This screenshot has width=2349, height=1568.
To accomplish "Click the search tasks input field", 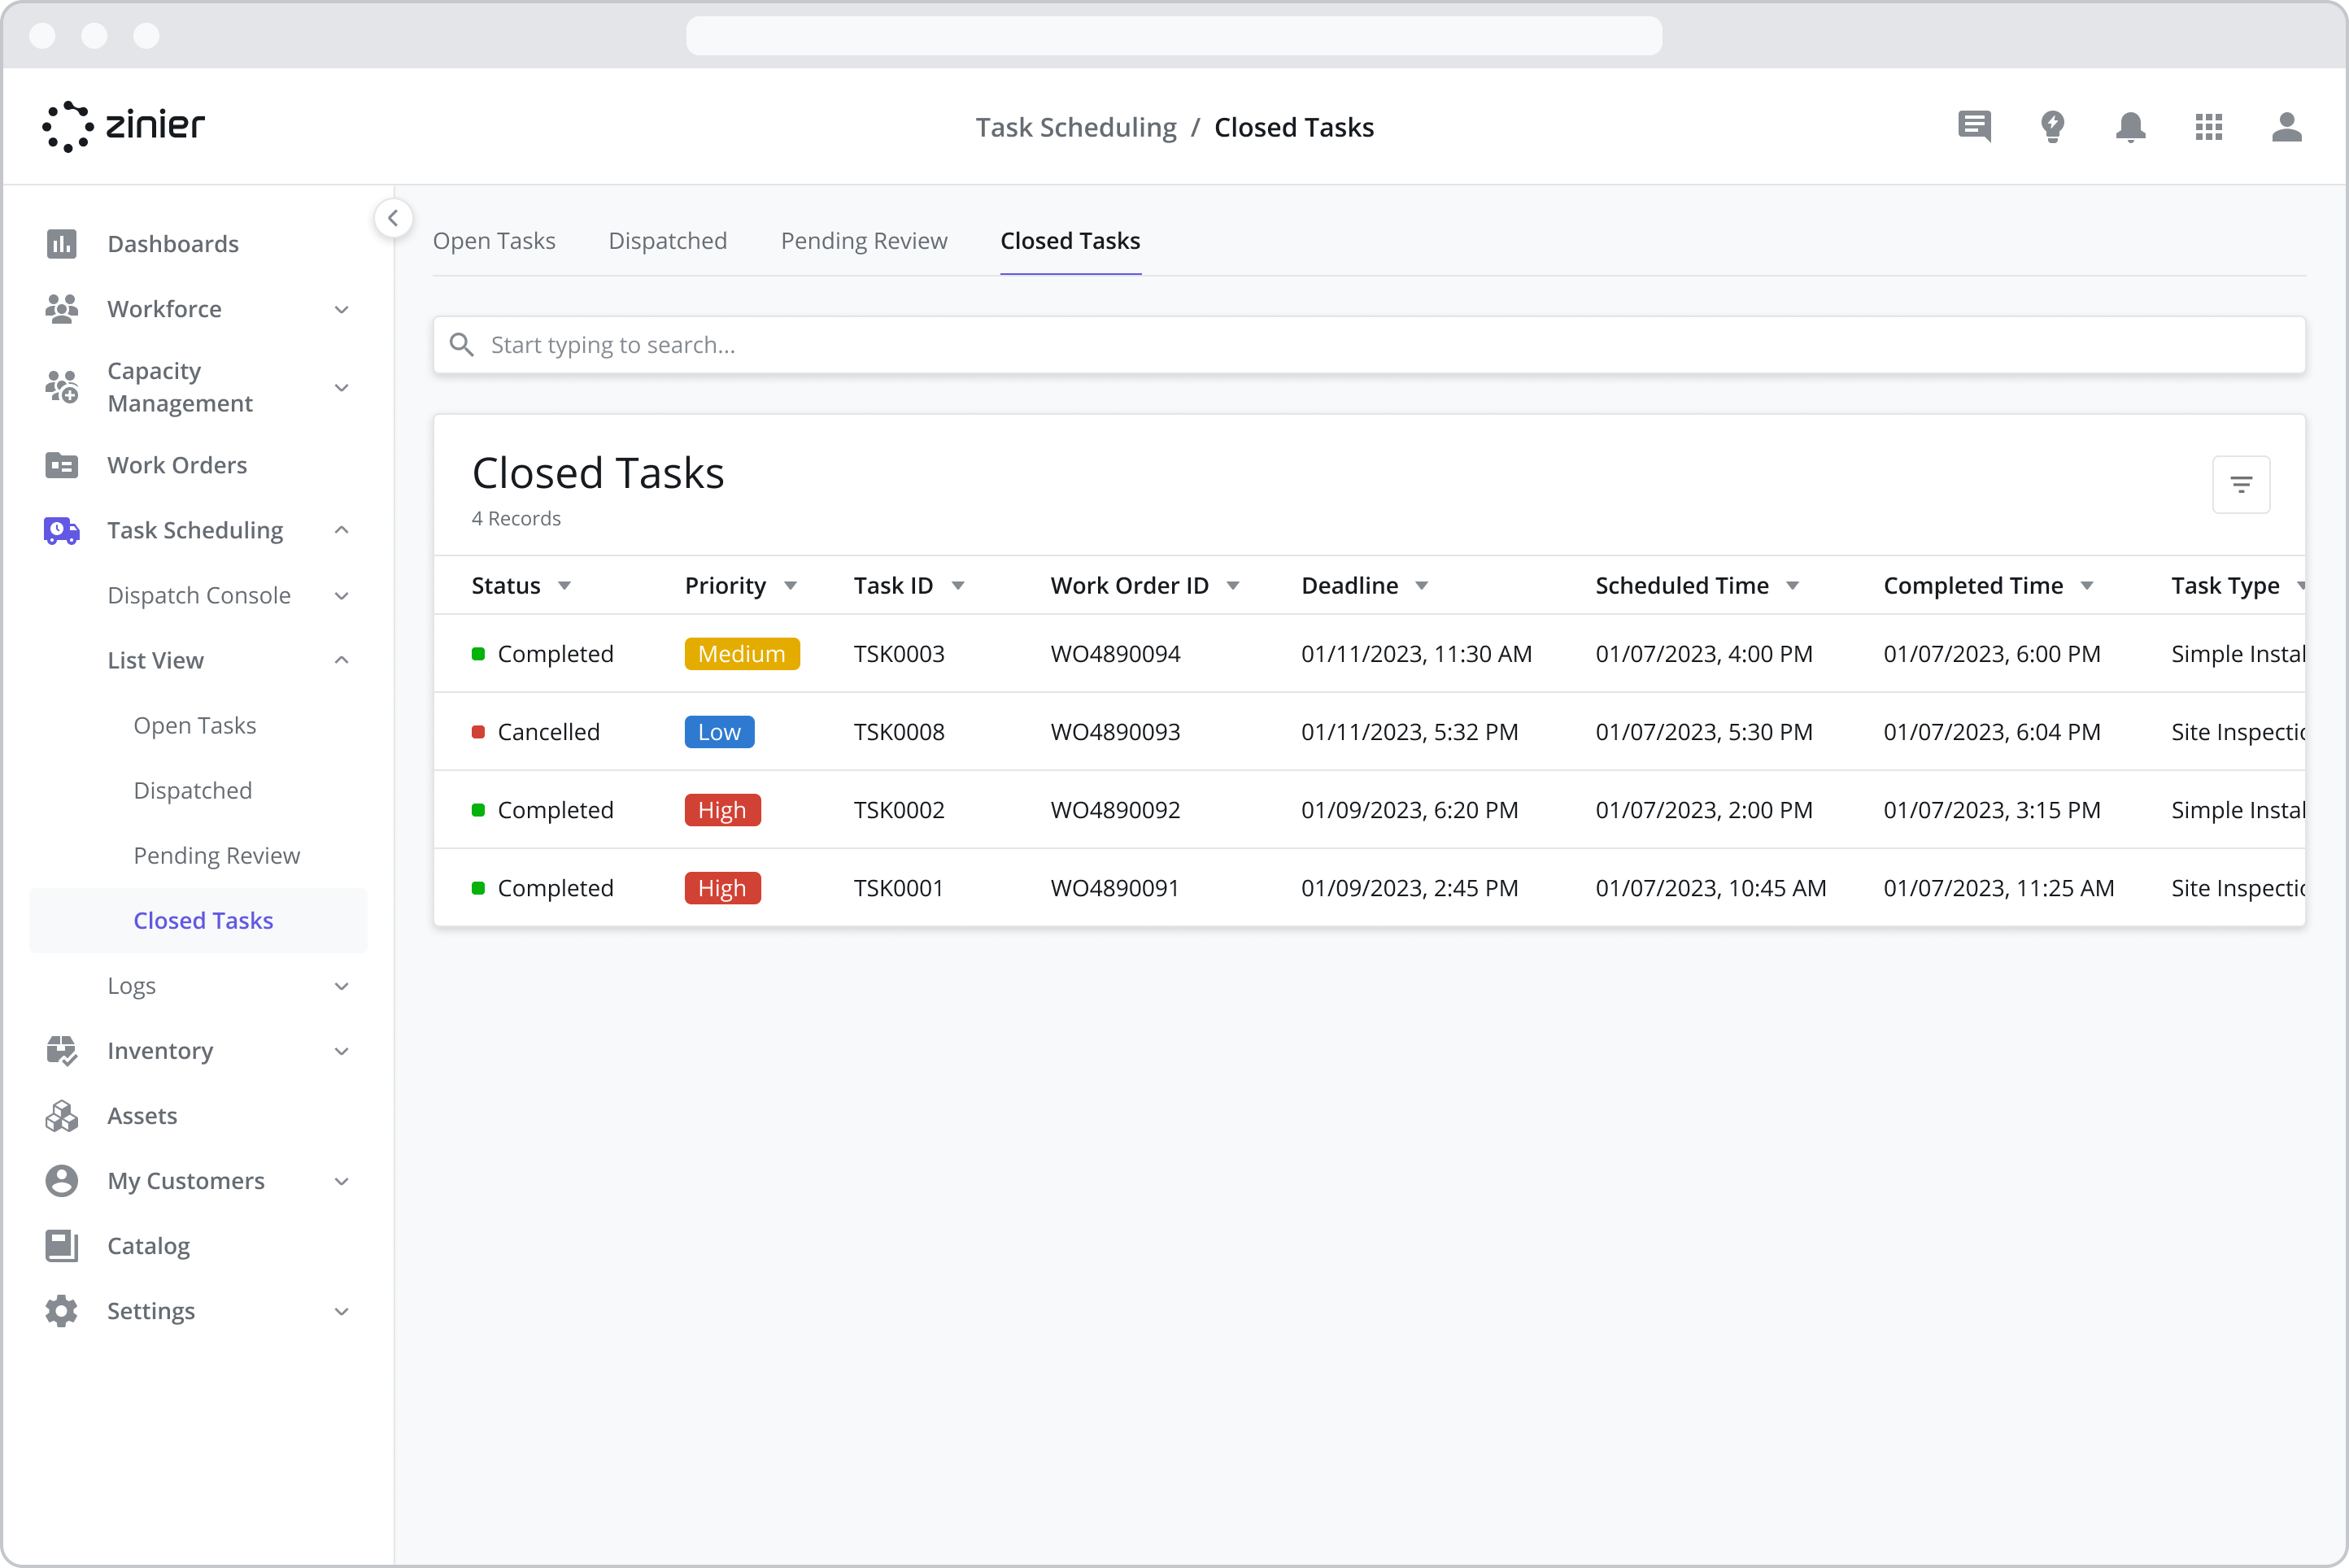I will [x=1368, y=345].
